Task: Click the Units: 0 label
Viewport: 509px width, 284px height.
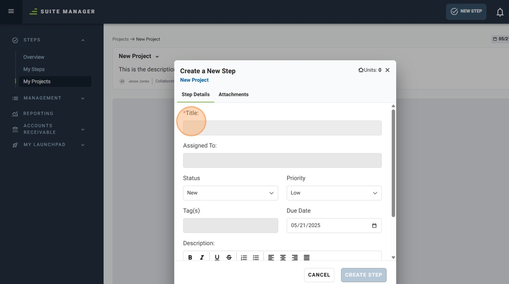Action: (373, 70)
